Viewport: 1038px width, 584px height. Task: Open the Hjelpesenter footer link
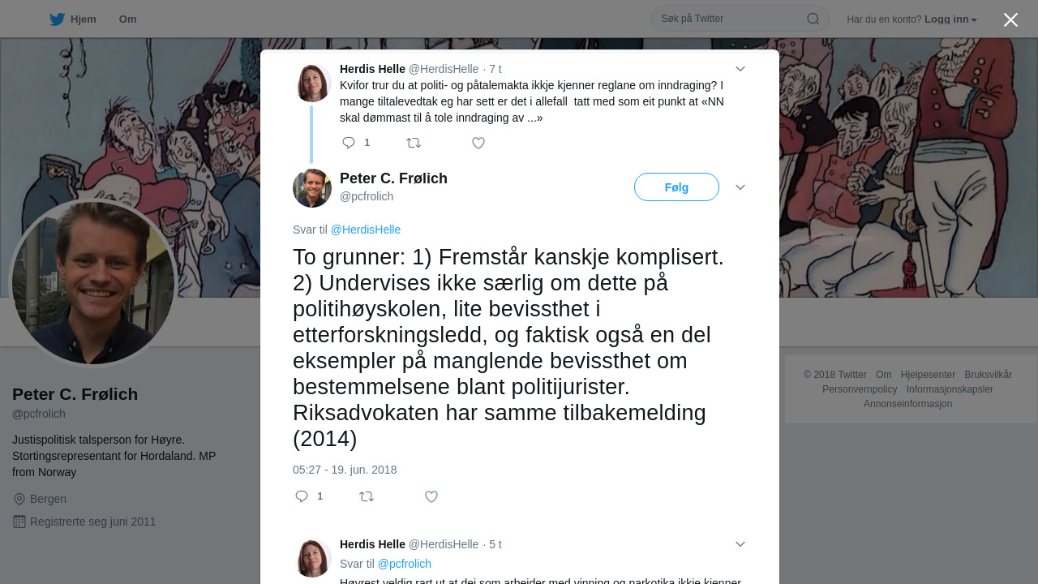(928, 375)
